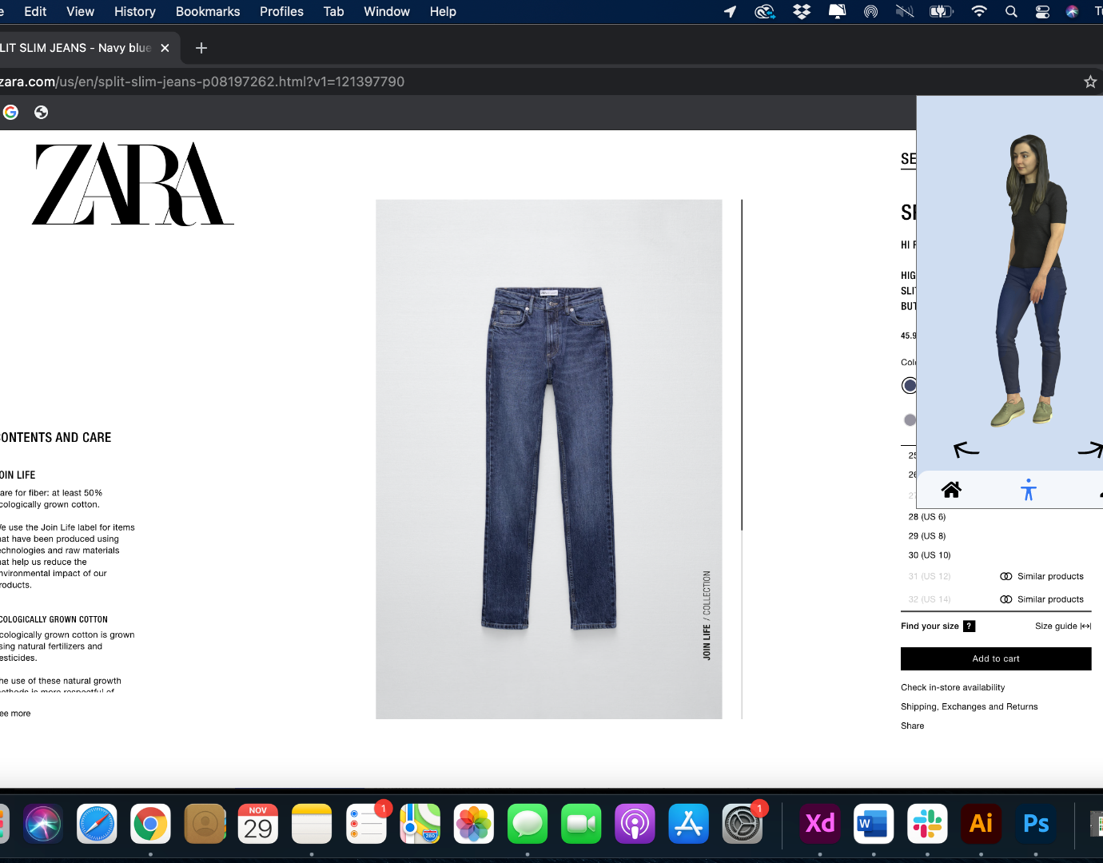Screen dimensions: 1103x863
Task: Open Control Center in menu bar
Action: point(1042,11)
